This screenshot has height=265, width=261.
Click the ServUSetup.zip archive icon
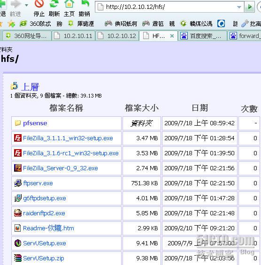pyautogui.click(x=18, y=258)
